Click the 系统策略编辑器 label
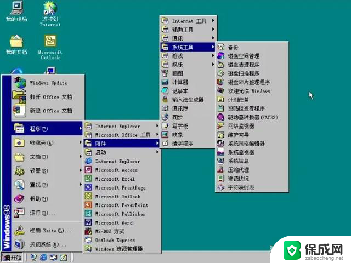 [246, 144]
